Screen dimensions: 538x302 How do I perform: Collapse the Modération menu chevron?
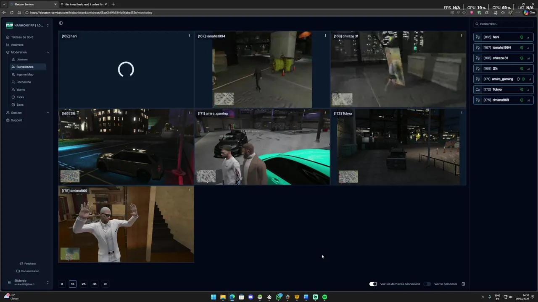coord(47,52)
